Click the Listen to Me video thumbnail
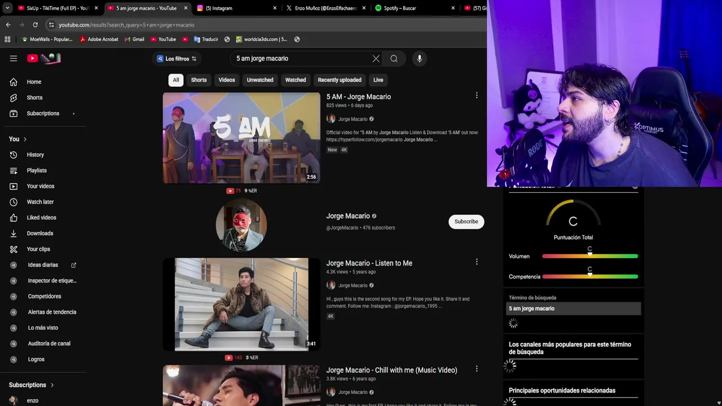 pyautogui.click(x=241, y=304)
